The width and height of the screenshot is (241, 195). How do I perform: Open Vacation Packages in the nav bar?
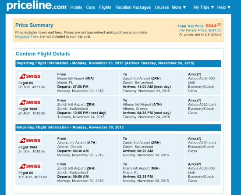(133, 7)
